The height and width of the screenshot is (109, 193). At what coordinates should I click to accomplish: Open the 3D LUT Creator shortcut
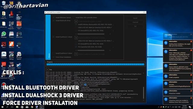[4, 15]
